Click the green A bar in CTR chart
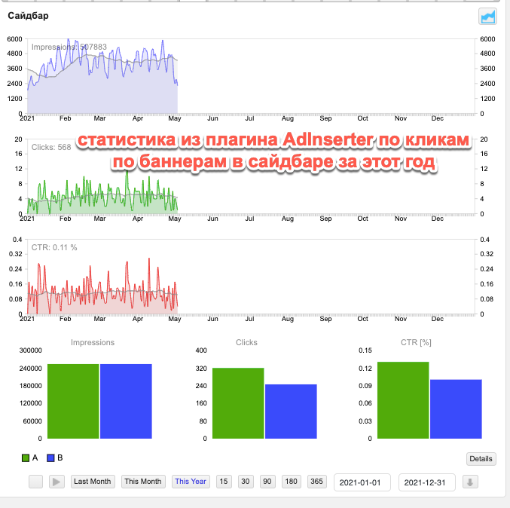The image size is (510, 508). click(x=403, y=400)
